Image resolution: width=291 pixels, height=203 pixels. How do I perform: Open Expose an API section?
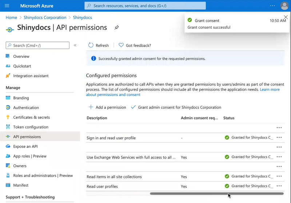(x=25, y=146)
